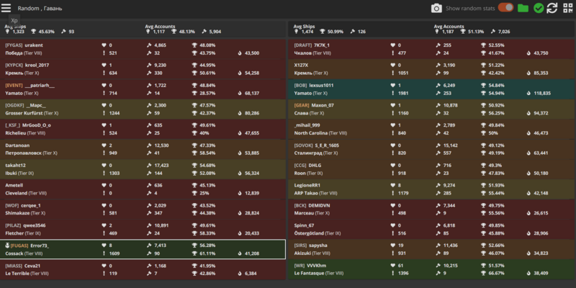Click the Xp tooltip label
576x288 pixels.
14,21
